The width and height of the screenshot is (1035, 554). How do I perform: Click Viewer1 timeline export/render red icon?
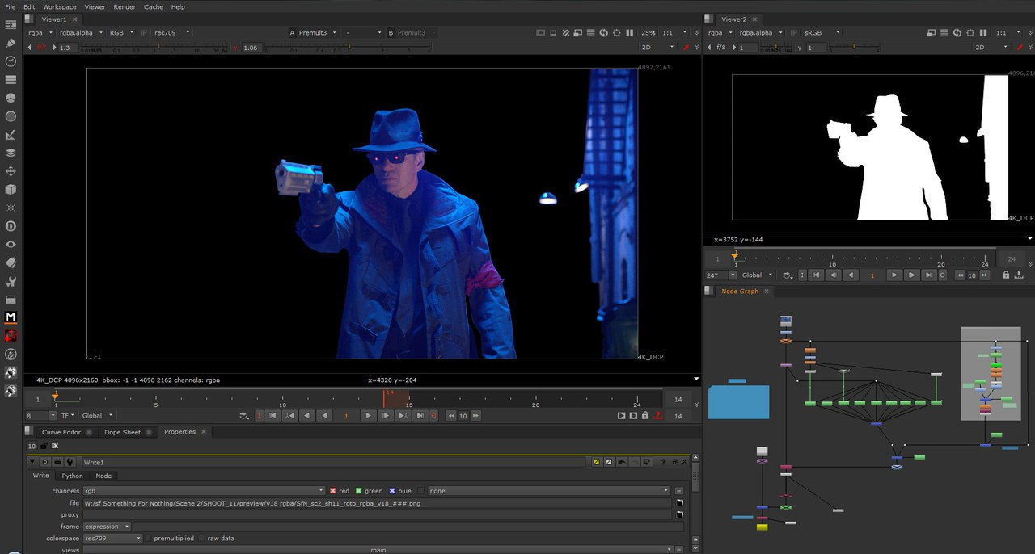click(x=658, y=416)
